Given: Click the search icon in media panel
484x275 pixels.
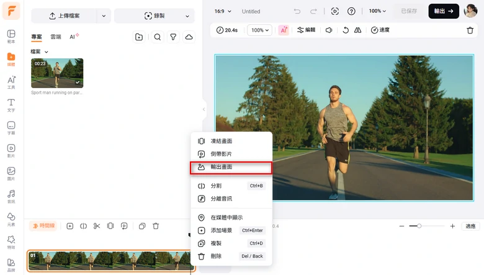Looking at the screenshot, I should tap(158, 37).
